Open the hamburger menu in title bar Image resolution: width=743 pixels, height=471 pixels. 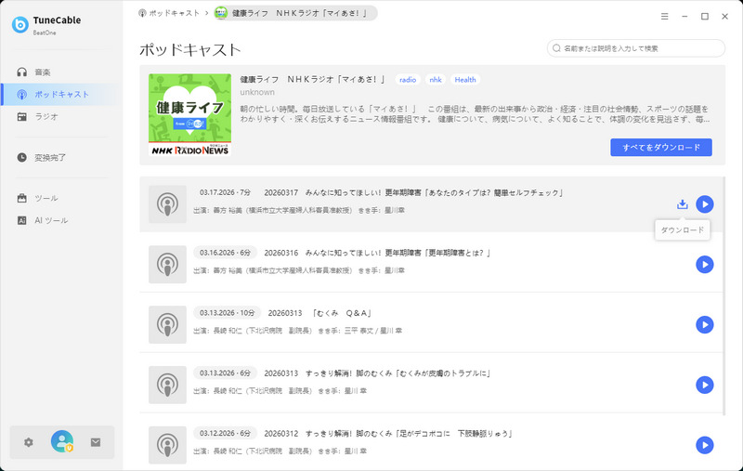(665, 16)
